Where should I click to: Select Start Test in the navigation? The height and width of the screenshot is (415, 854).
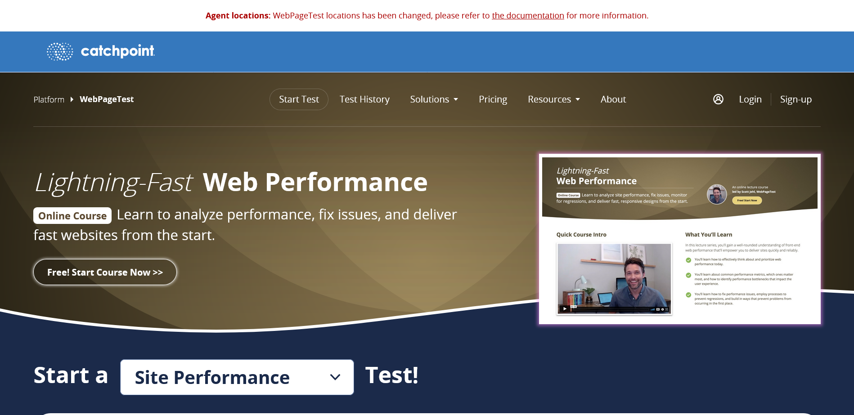299,99
